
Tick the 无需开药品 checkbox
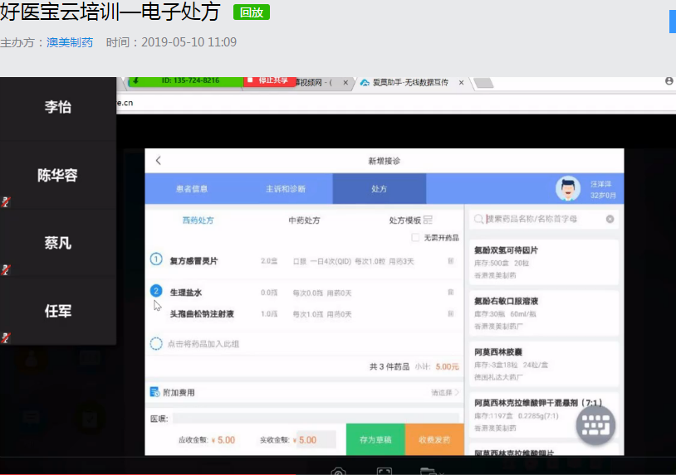tap(415, 237)
